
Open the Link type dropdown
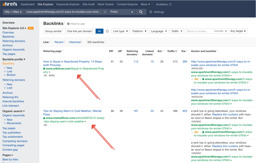click(x=120, y=31)
